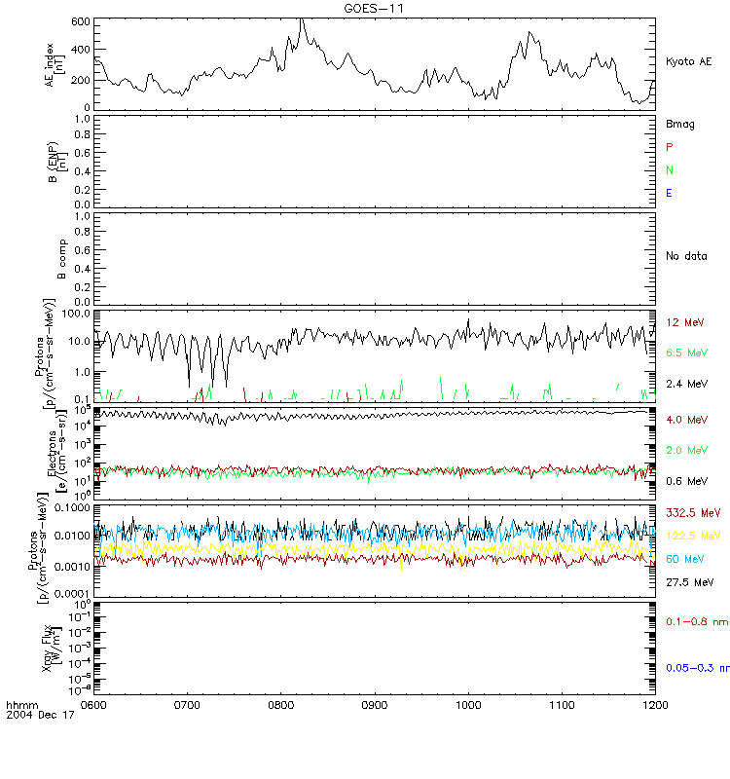Click the 0600 time axis label
Image resolution: width=730 pixels, height=779 pixels.
click(x=93, y=705)
